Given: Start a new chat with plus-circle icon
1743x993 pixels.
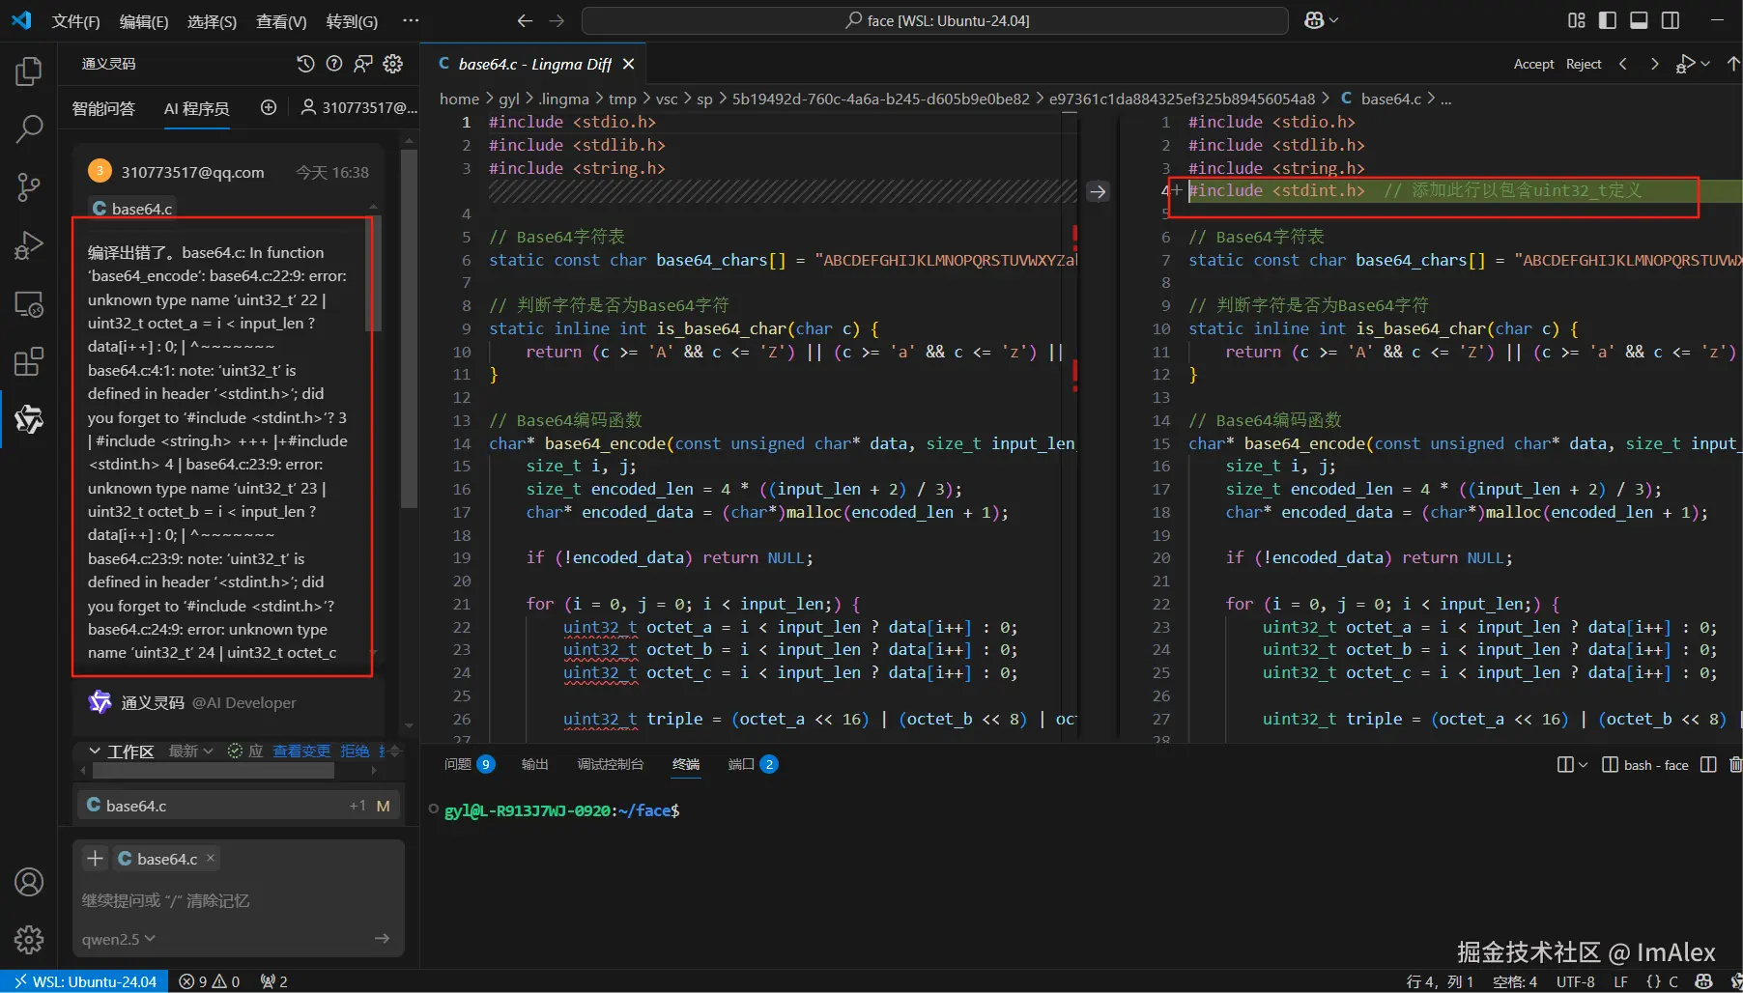Looking at the screenshot, I should [269, 107].
